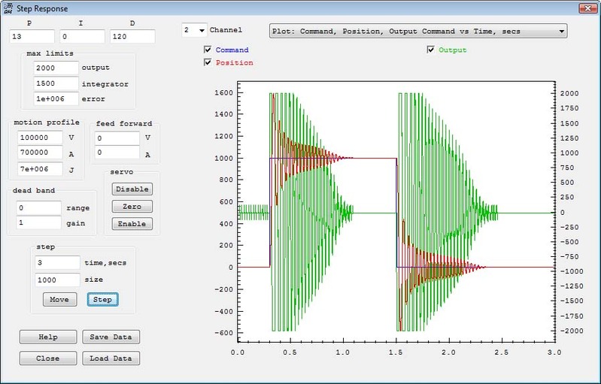601x384 pixels.
Task: Click the servo Zero button
Action: click(x=132, y=207)
